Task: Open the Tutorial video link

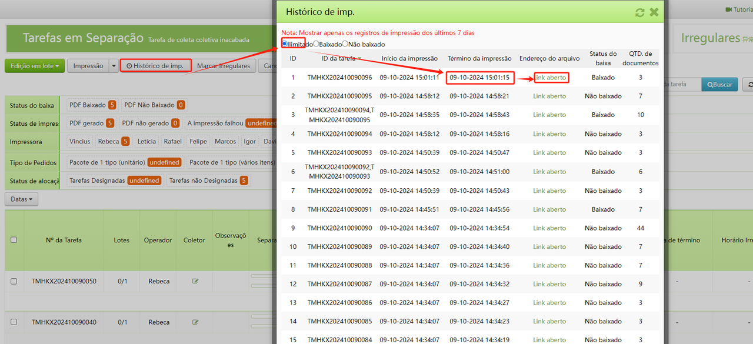Action: coord(738,9)
